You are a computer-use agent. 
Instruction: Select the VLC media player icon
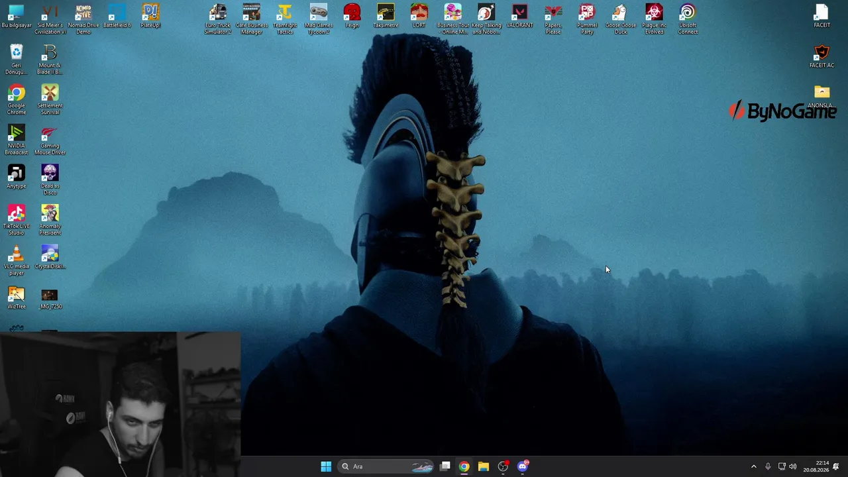click(x=16, y=260)
